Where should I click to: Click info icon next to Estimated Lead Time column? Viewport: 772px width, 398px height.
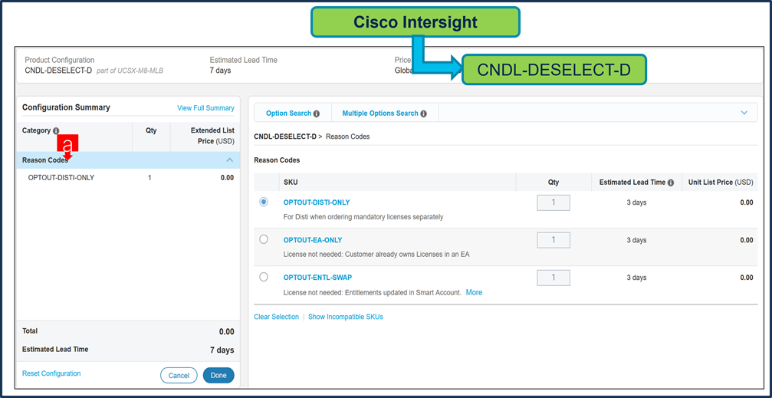point(671,183)
